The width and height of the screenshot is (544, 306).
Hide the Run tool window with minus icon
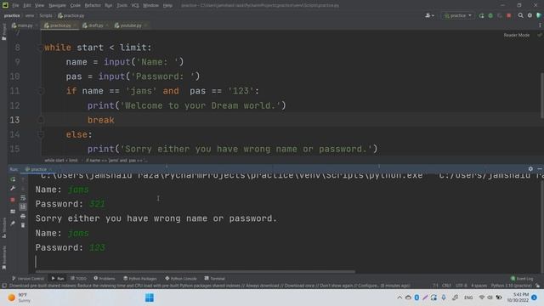pyautogui.click(x=540, y=168)
